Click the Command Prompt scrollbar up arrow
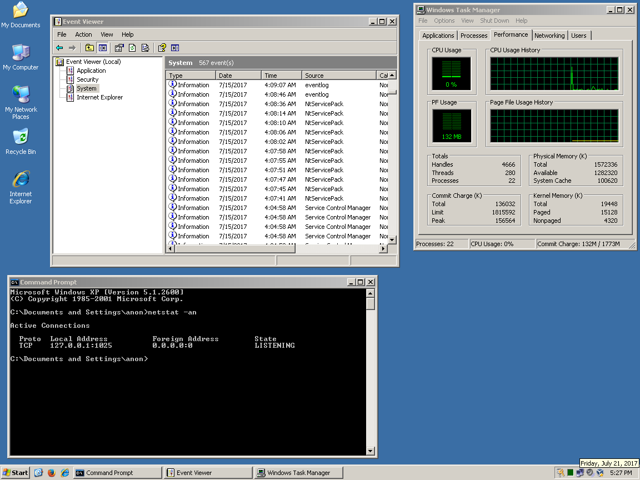The image size is (640, 480). (371, 293)
